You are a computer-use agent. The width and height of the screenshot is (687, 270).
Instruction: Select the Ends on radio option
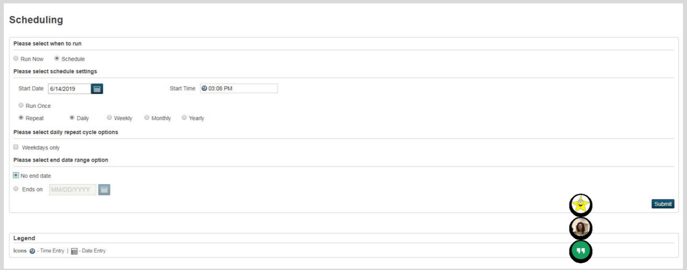(16, 189)
